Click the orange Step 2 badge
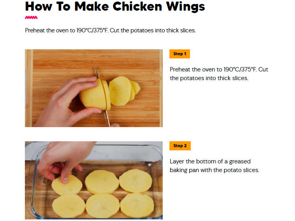295x221 pixels. click(x=180, y=146)
